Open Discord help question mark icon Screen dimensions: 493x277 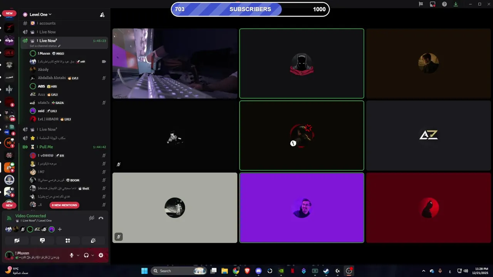tap(444, 4)
